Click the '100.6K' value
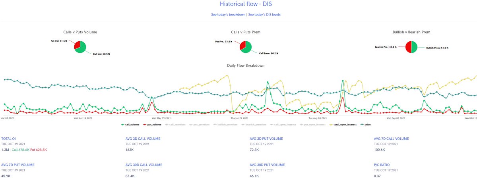The width and height of the screenshot is (477, 183). (379, 150)
